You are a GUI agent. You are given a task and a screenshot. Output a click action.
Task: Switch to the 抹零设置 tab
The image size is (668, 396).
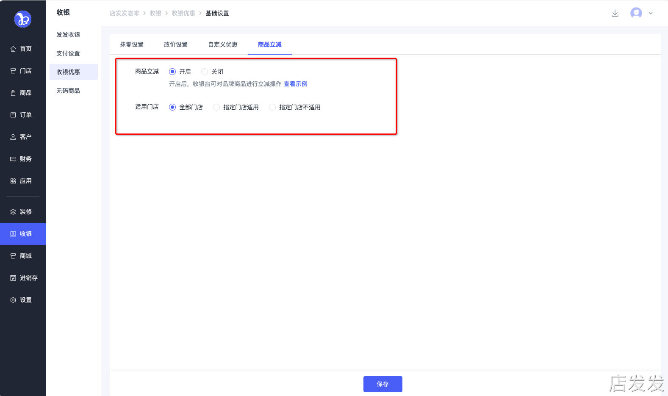132,44
